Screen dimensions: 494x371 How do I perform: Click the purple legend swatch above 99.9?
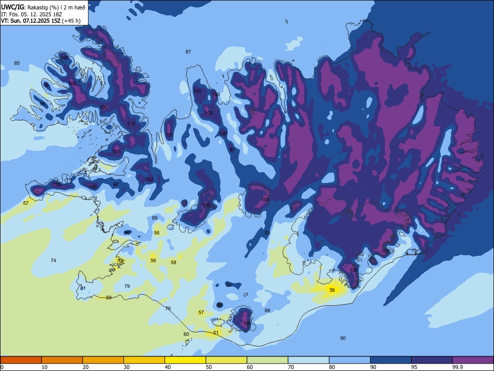(x=473, y=360)
